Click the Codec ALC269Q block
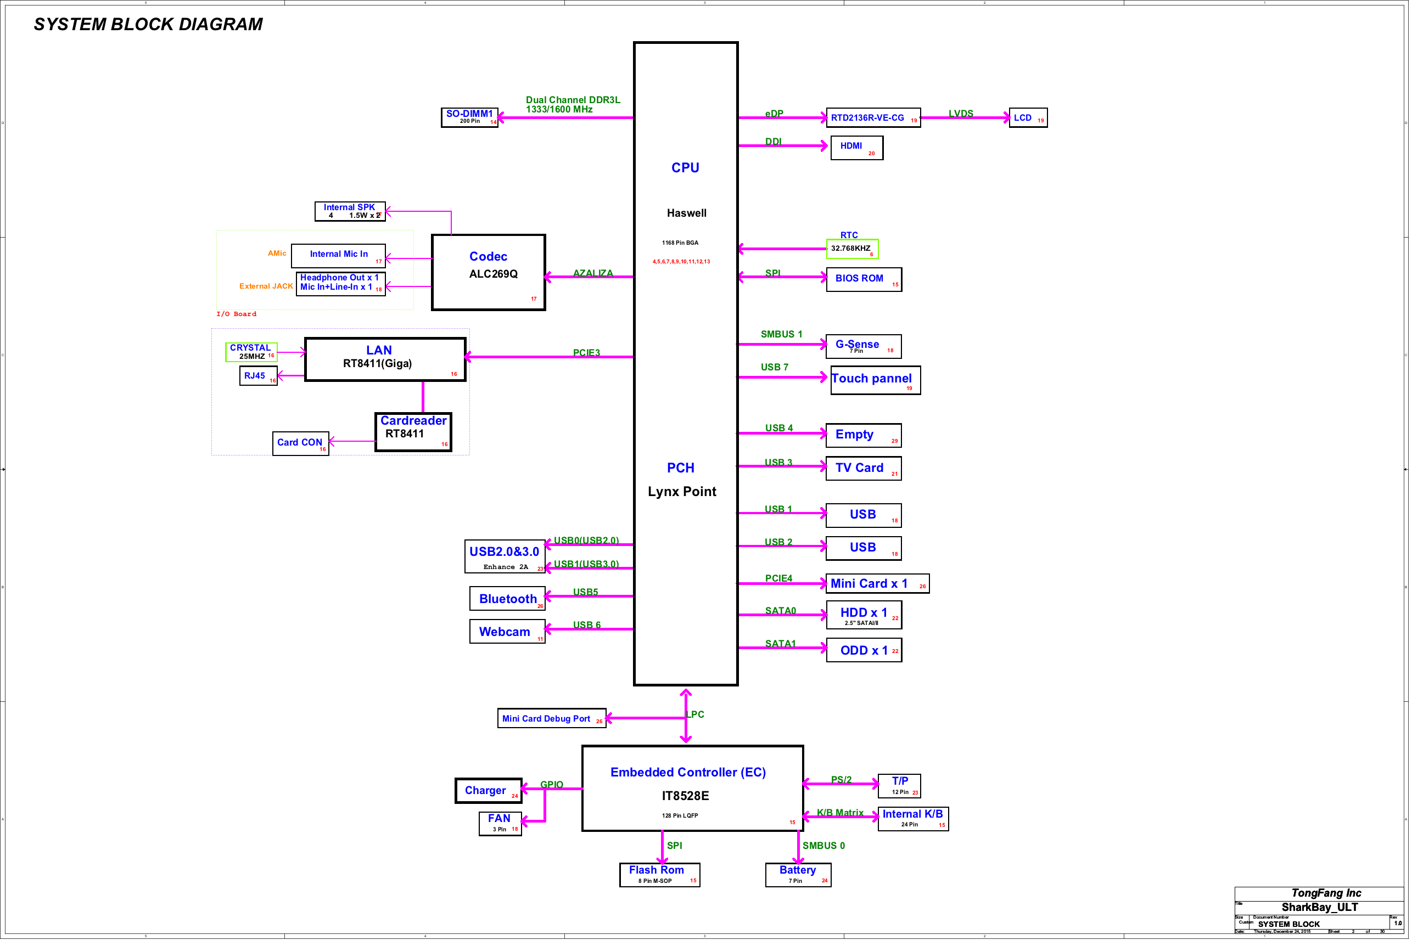This screenshot has width=1412, height=940. tap(488, 272)
